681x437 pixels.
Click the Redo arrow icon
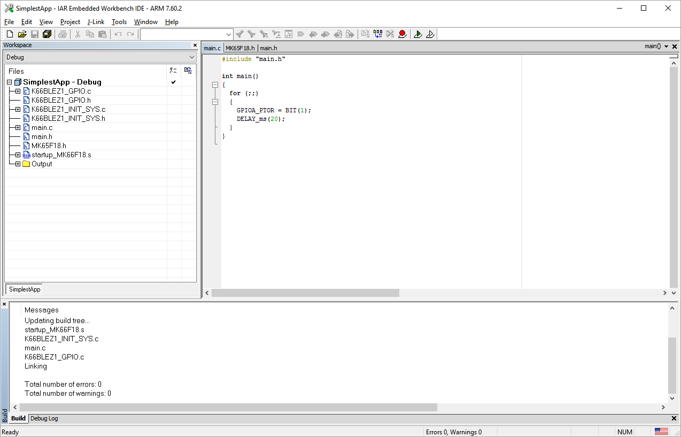tap(130, 34)
